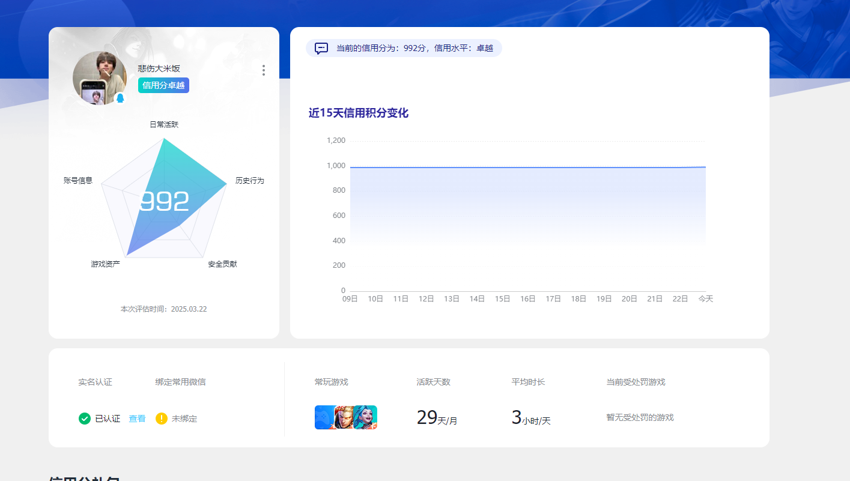Click the 18日 label on chart axis

578,298
